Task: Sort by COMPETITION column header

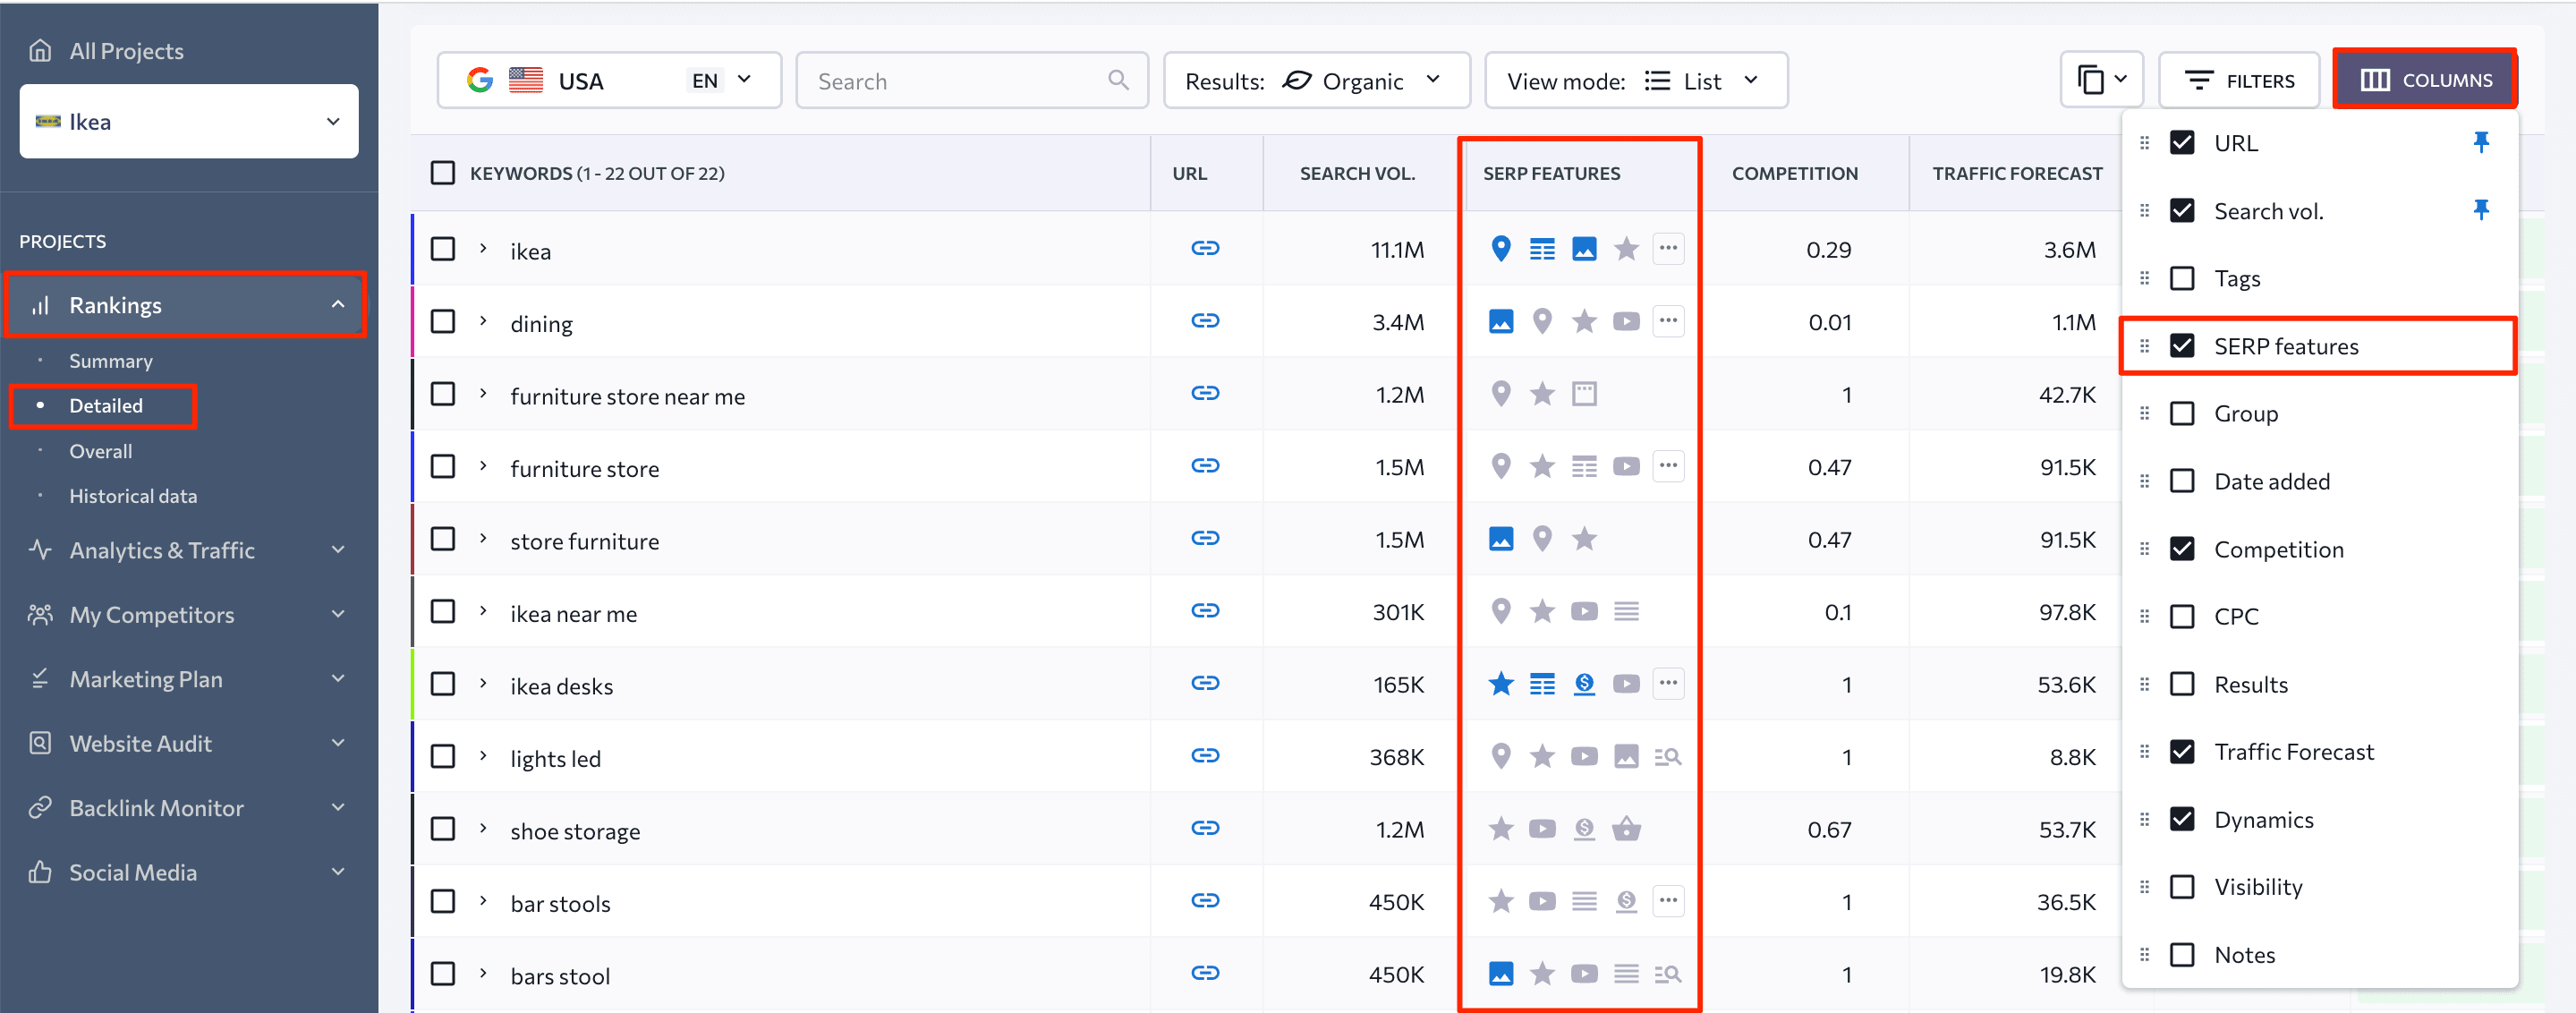Action: pos(1794,173)
